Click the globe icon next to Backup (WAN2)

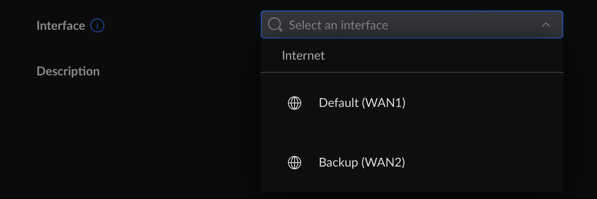click(295, 163)
